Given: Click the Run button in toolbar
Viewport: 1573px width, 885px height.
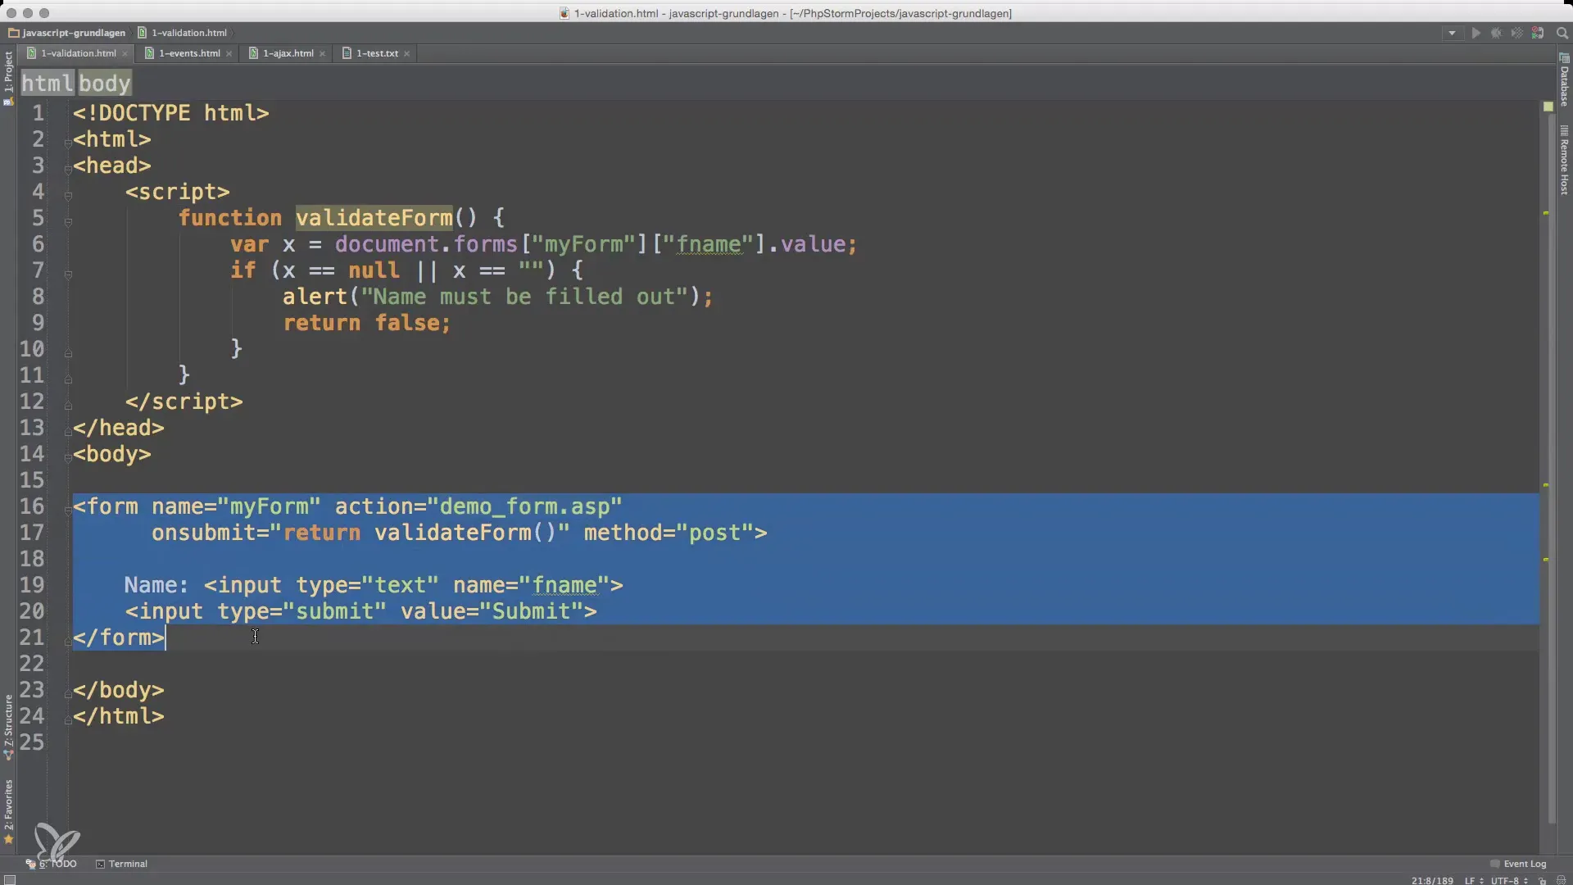Looking at the screenshot, I should [1476, 34].
